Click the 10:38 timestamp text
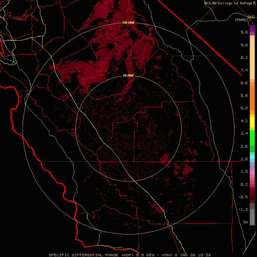 click(x=204, y=255)
